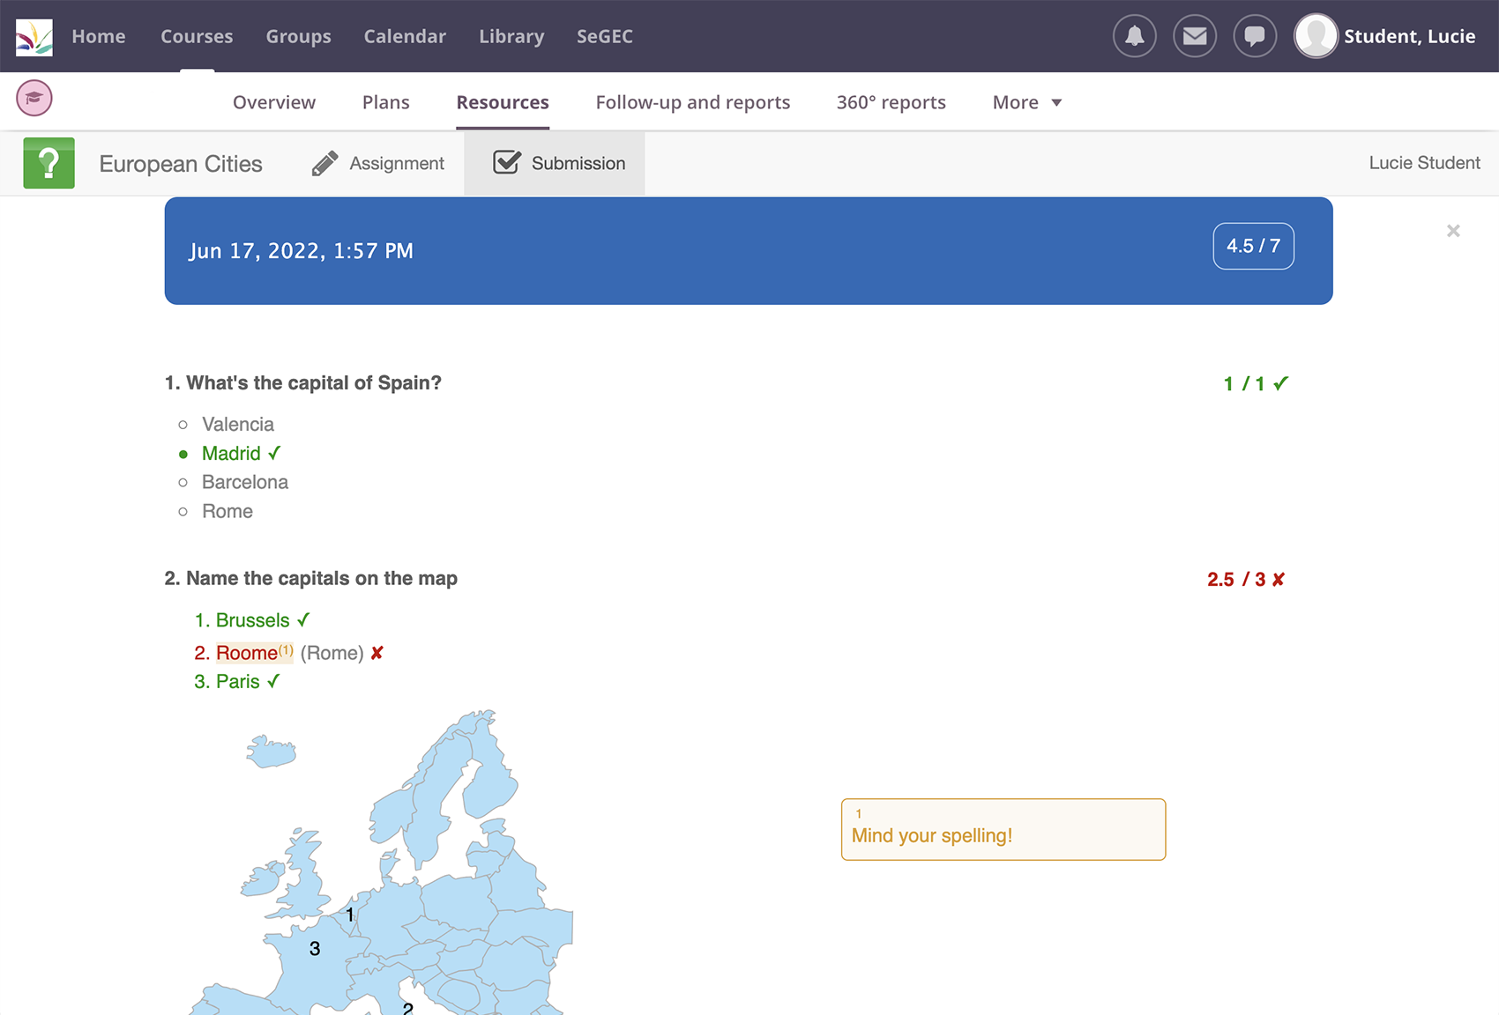Expand the More dropdown menu
1499x1015 pixels.
tap(1026, 103)
